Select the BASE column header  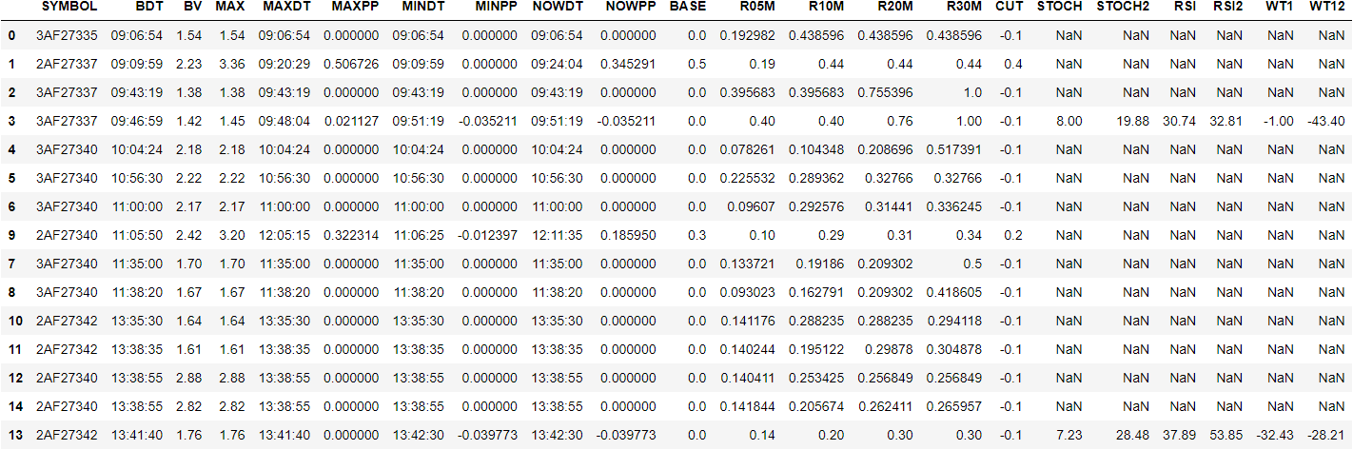point(688,7)
